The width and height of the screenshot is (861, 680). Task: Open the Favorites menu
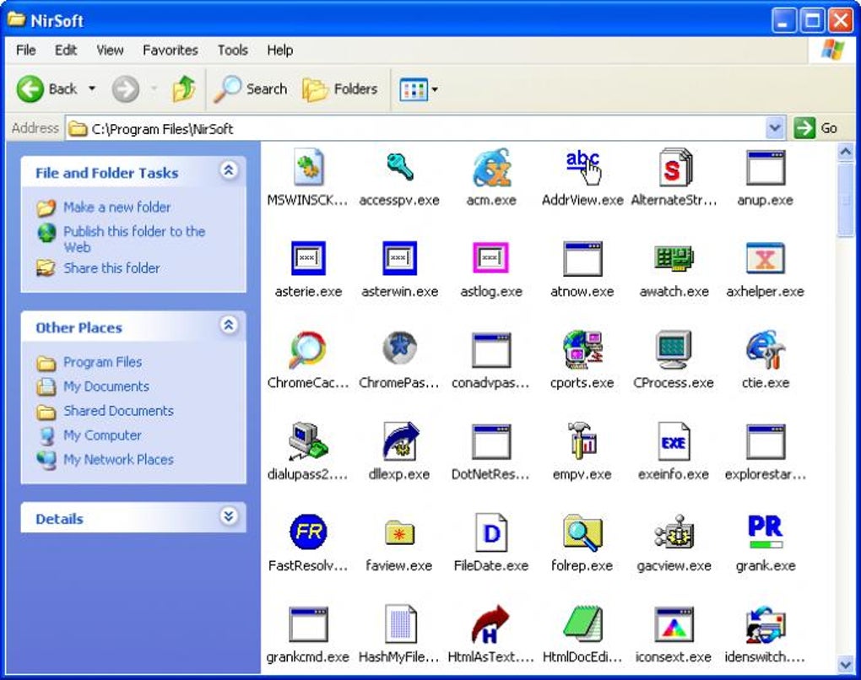tap(171, 50)
